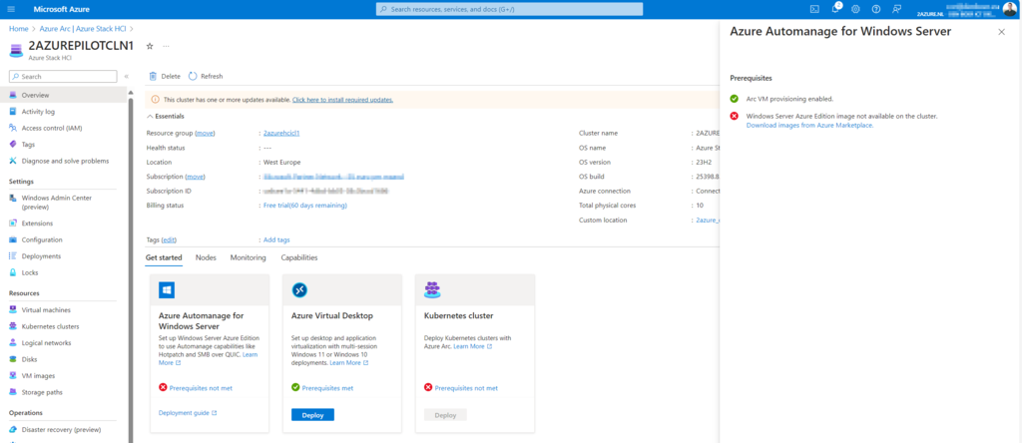Click Prerequisites not met under Kubernetes cluster

coord(466,387)
